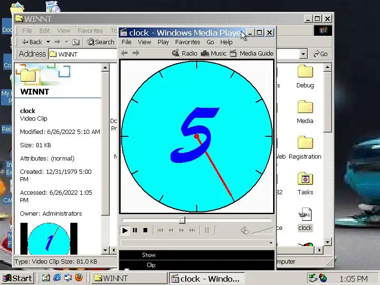Open the Help menu in Media Player
Viewport: 380px width, 285px height.
(227, 42)
